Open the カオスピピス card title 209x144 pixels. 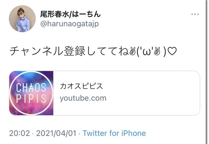coord(81,86)
